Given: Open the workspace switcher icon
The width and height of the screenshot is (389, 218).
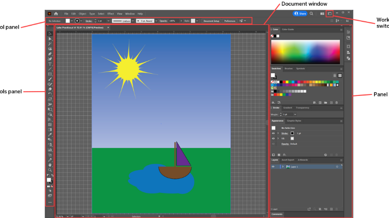Looking at the screenshot, I should 329,14.
